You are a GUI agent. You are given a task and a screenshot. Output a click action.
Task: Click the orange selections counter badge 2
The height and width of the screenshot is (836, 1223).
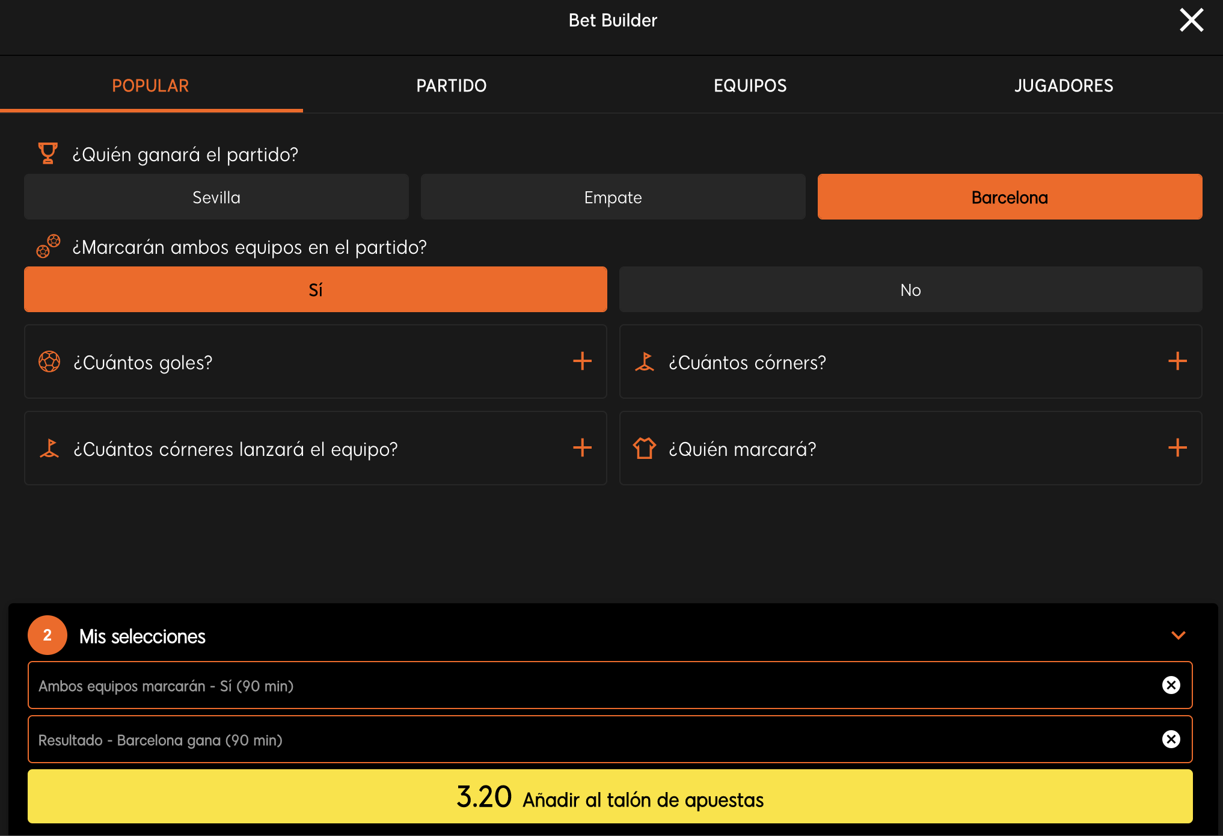pos(48,635)
